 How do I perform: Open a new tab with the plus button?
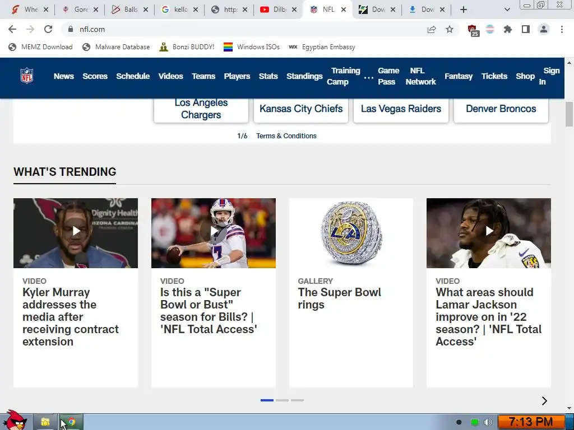[464, 10]
